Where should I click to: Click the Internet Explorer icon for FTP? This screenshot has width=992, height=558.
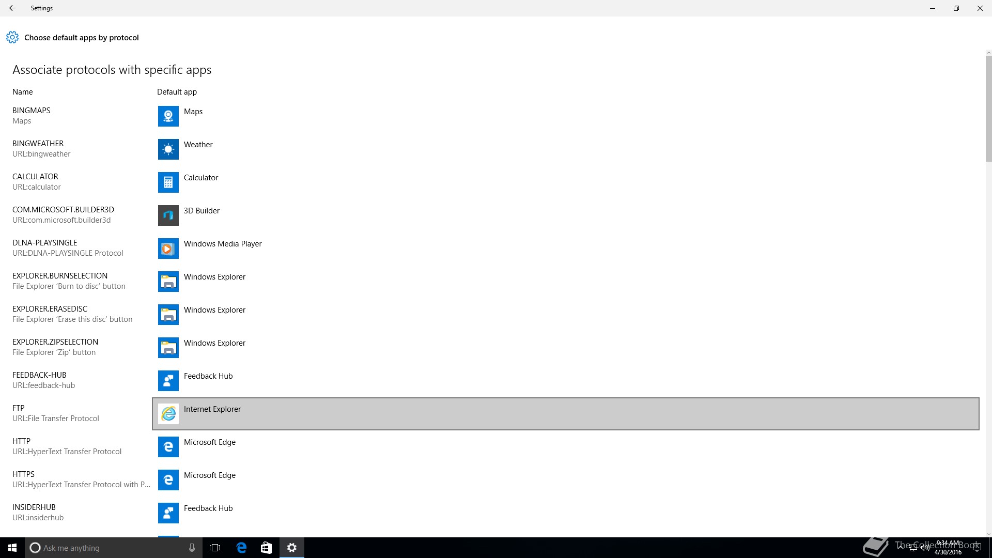tap(168, 414)
